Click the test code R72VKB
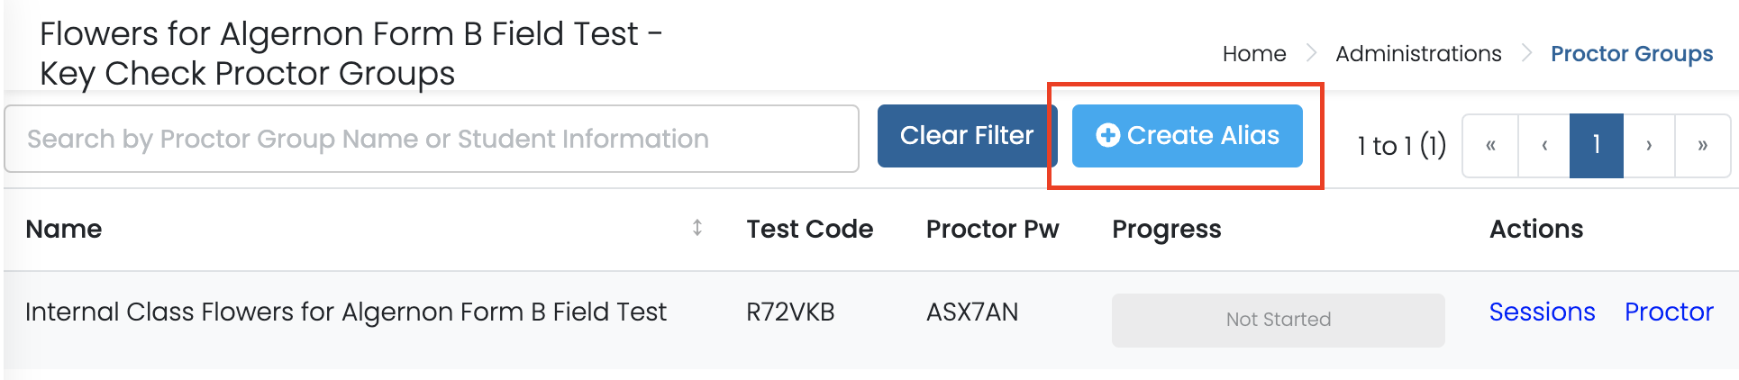 click(790, 312)
